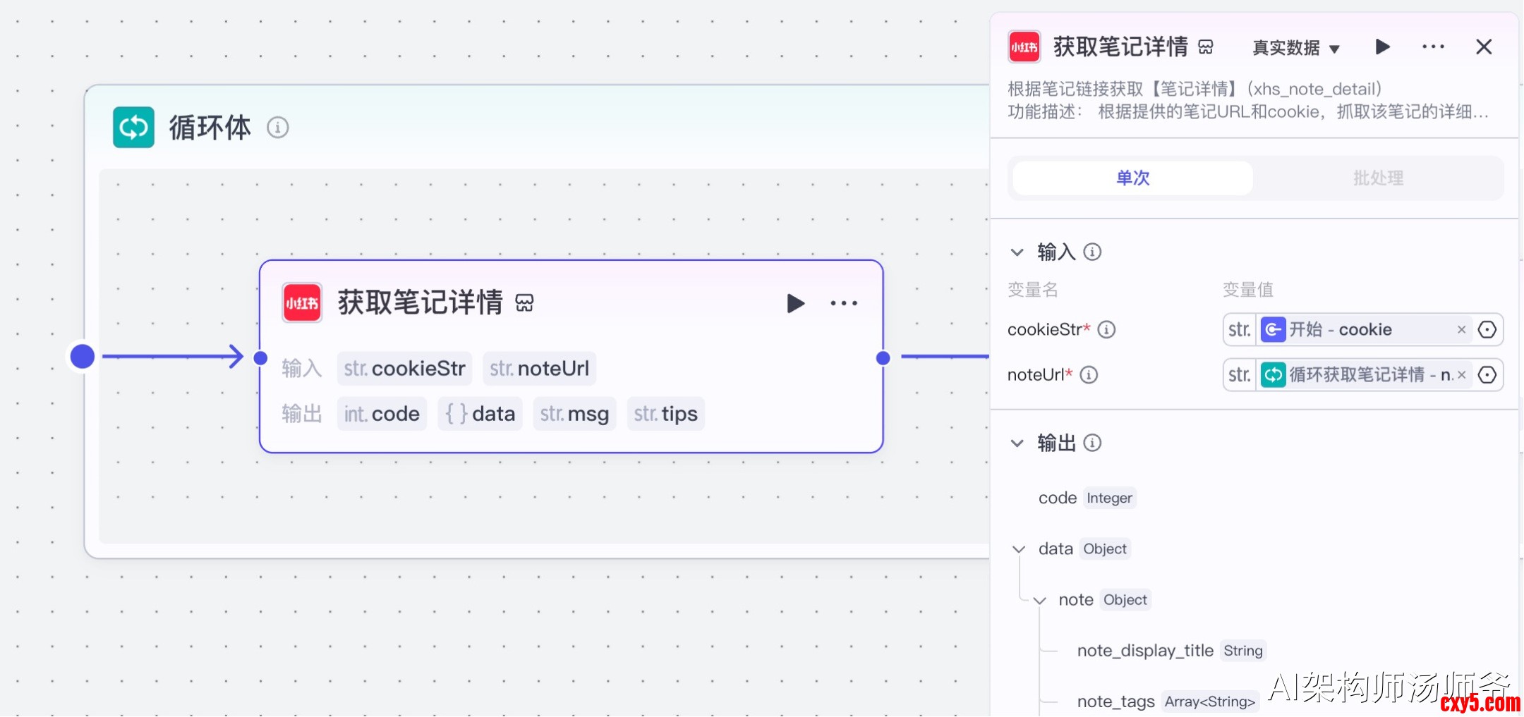
Task: Remove the 循环获取笔记详情 noteUrl reference
Action: point(1461,374)
